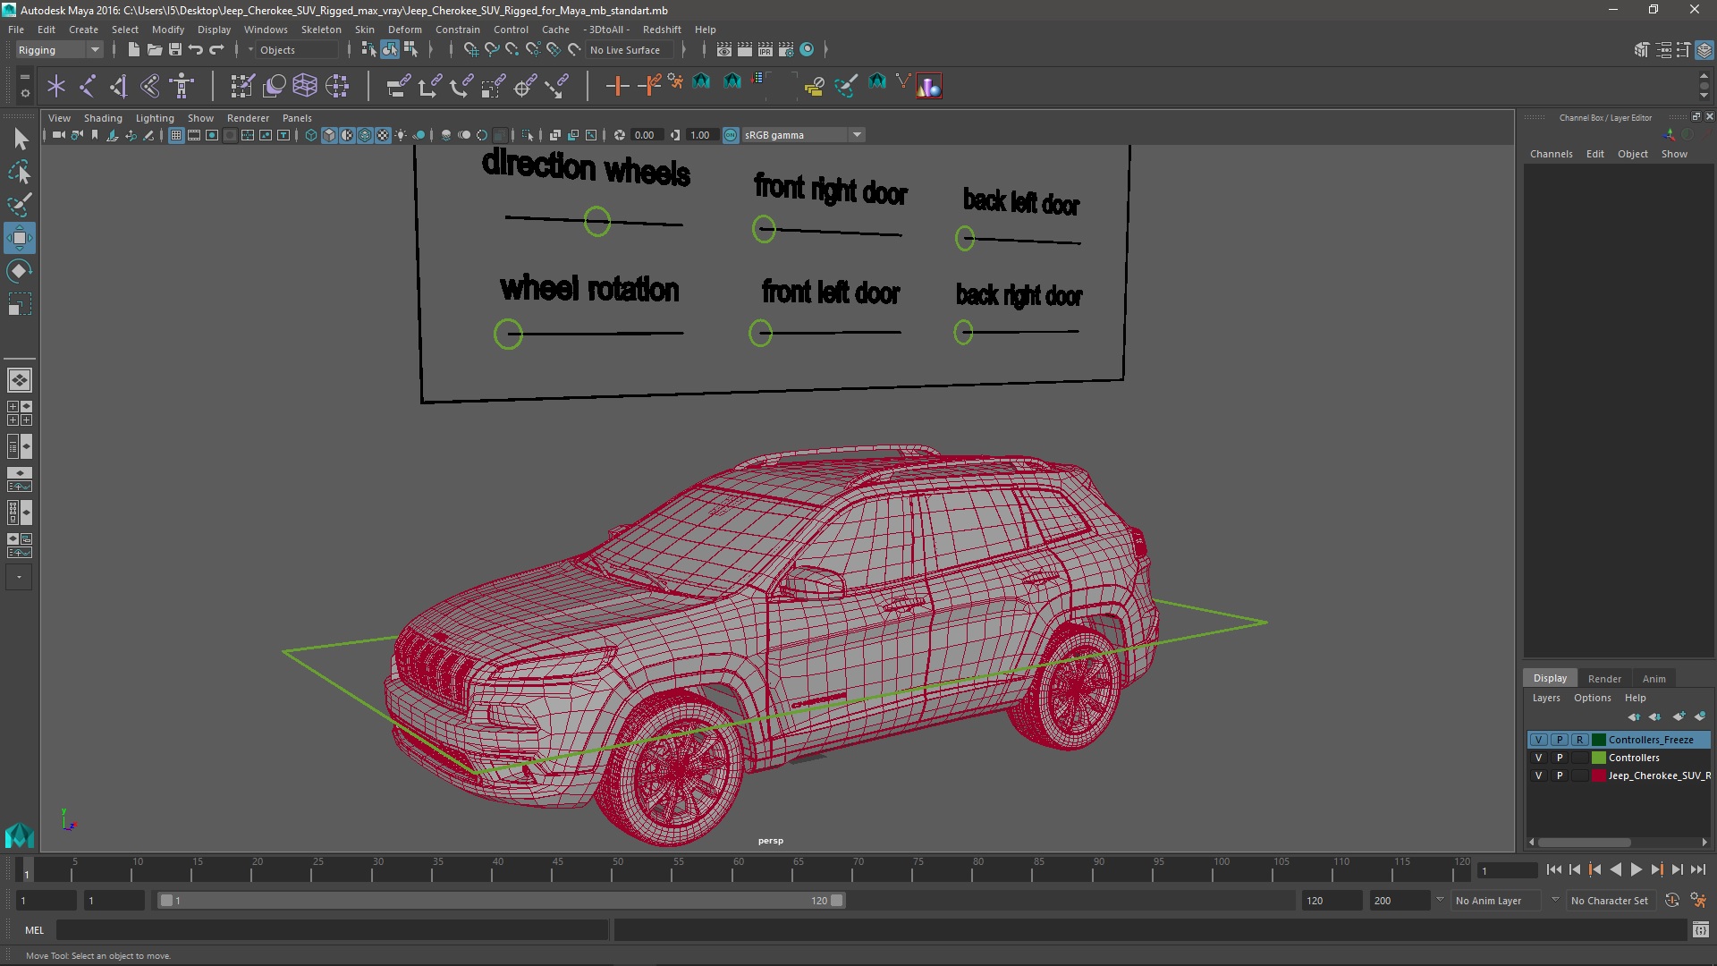Toggle playback P on Controllers layer
Viewport: 1717px width, 966px height.
(x=1560, y=758)
